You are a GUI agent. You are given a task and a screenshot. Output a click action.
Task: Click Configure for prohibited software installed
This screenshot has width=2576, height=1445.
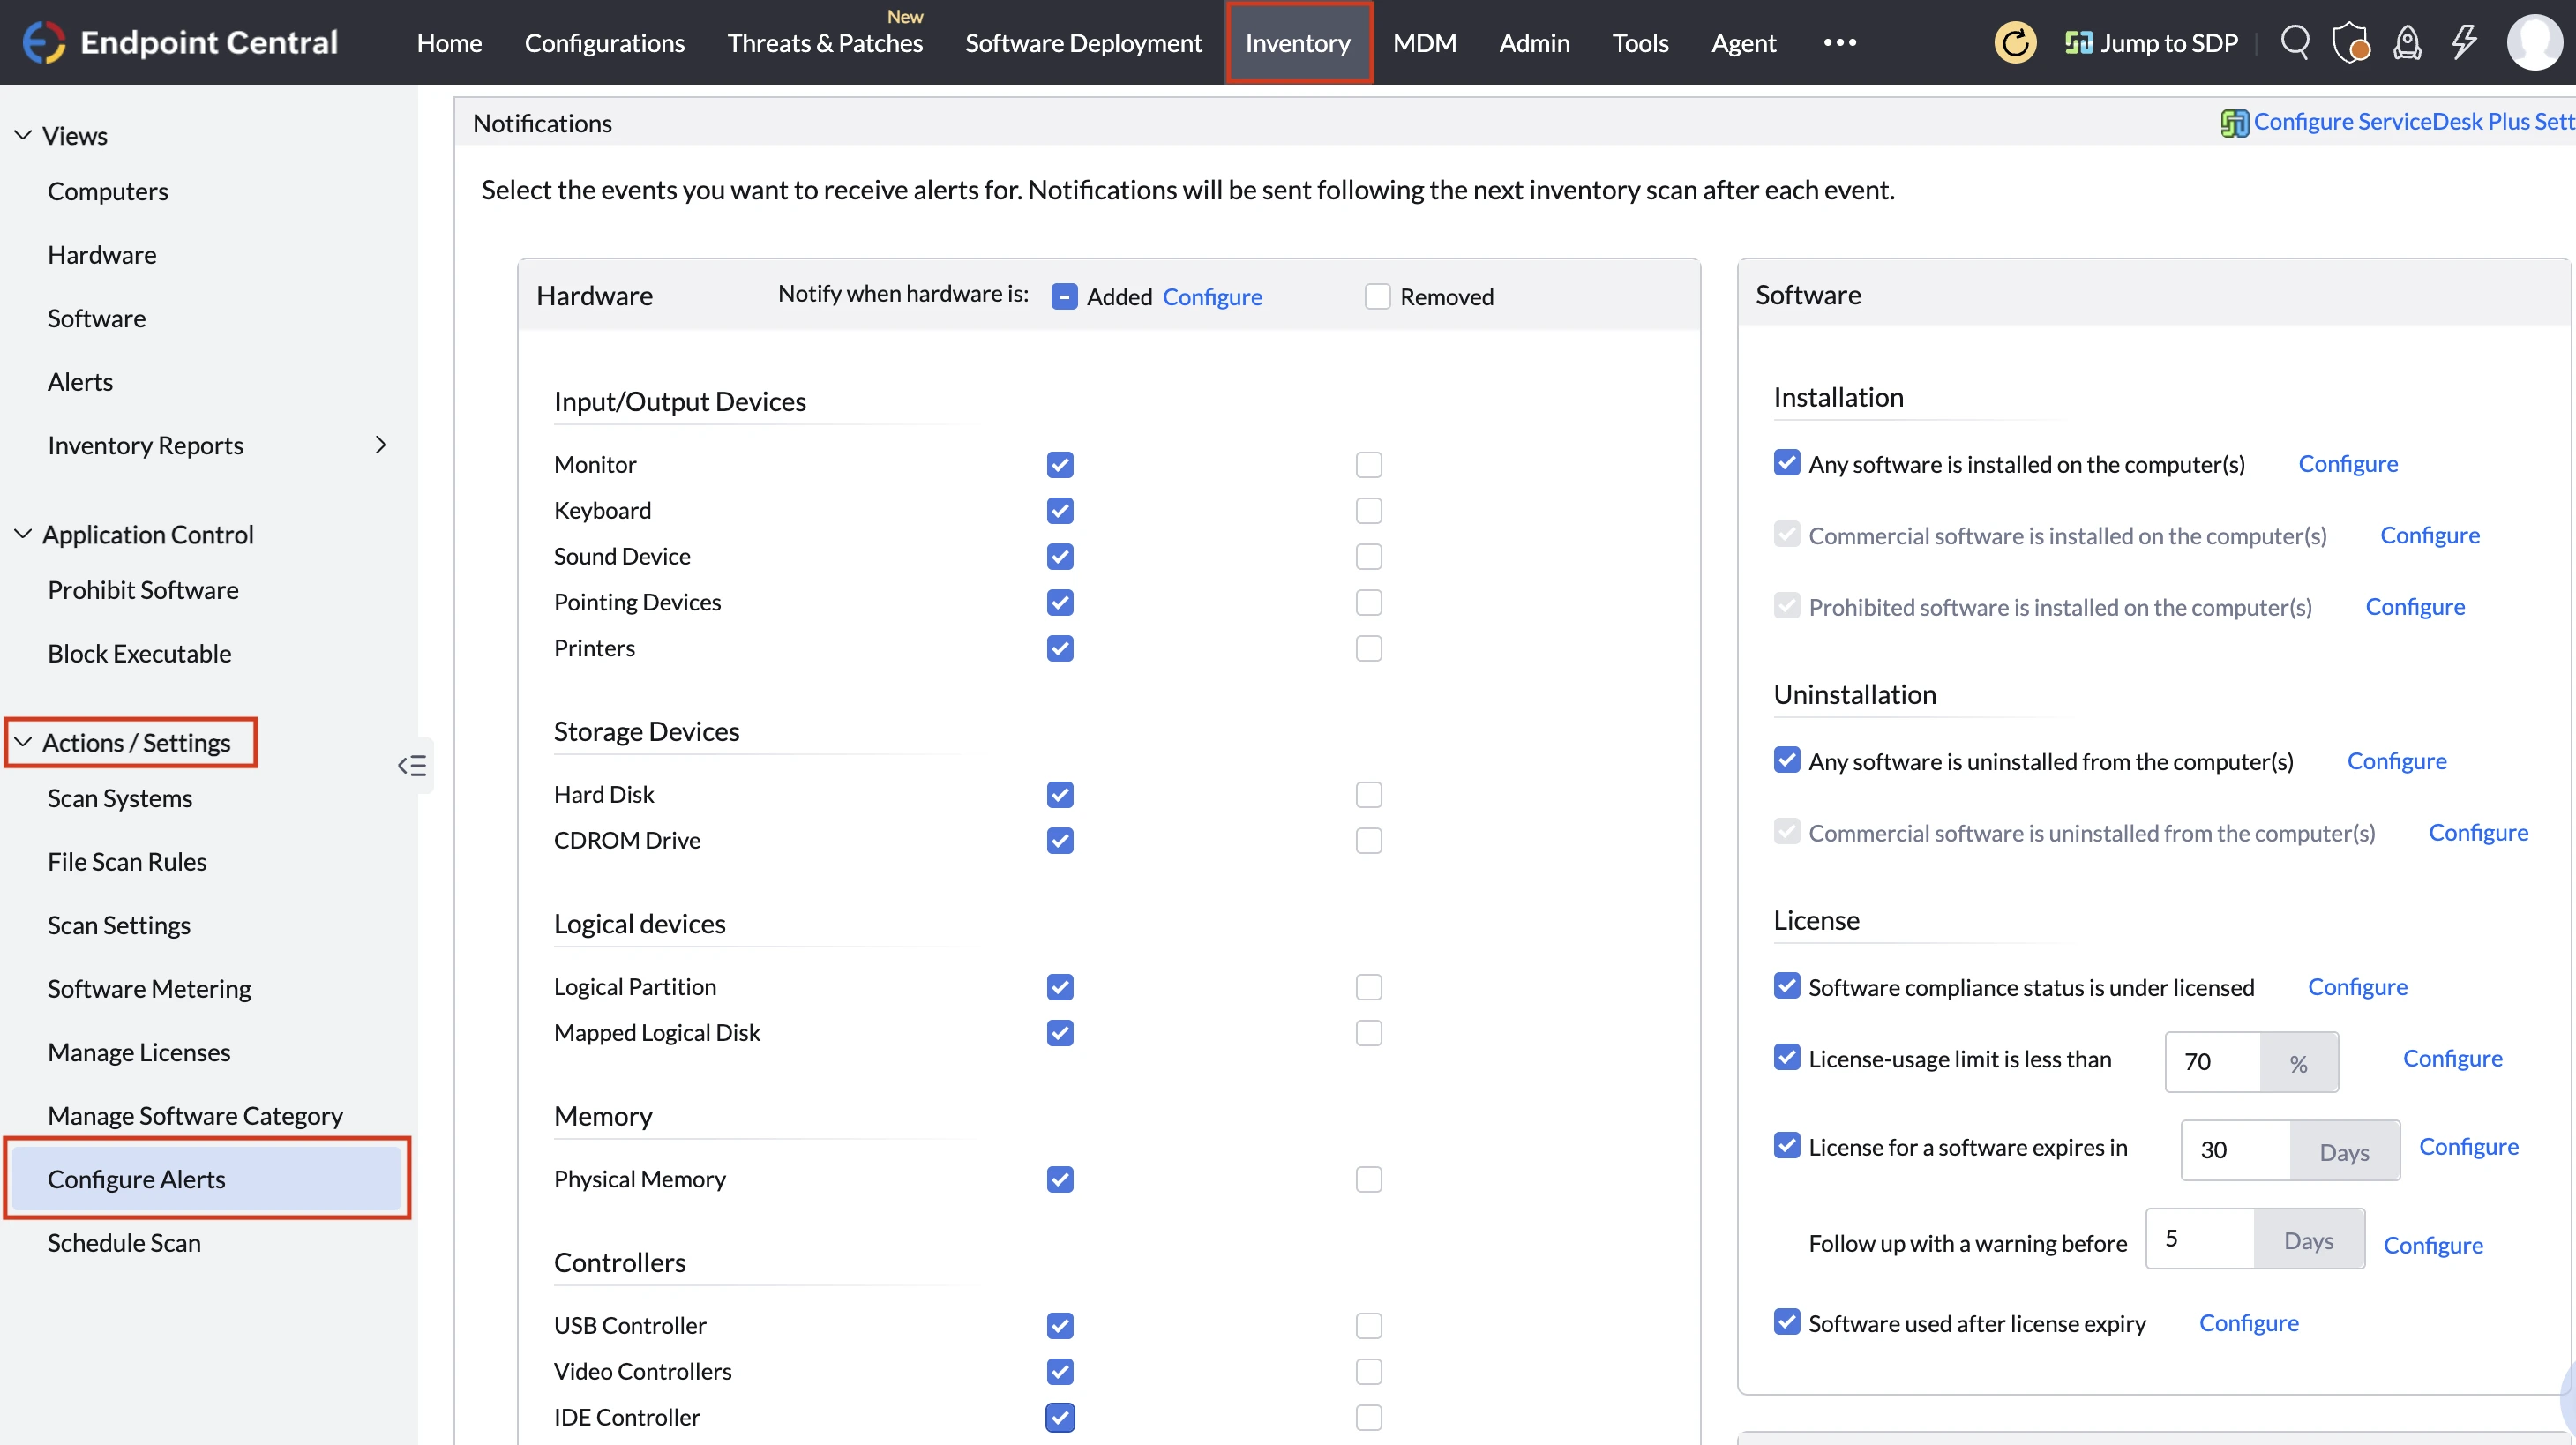click(2415, 607)
